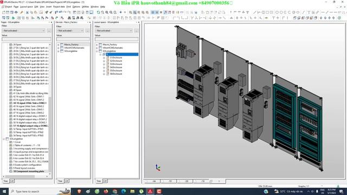Screen dimensions: 347x195
Task: Switch Pages navigator to List tab
Action: pos(12,181)
